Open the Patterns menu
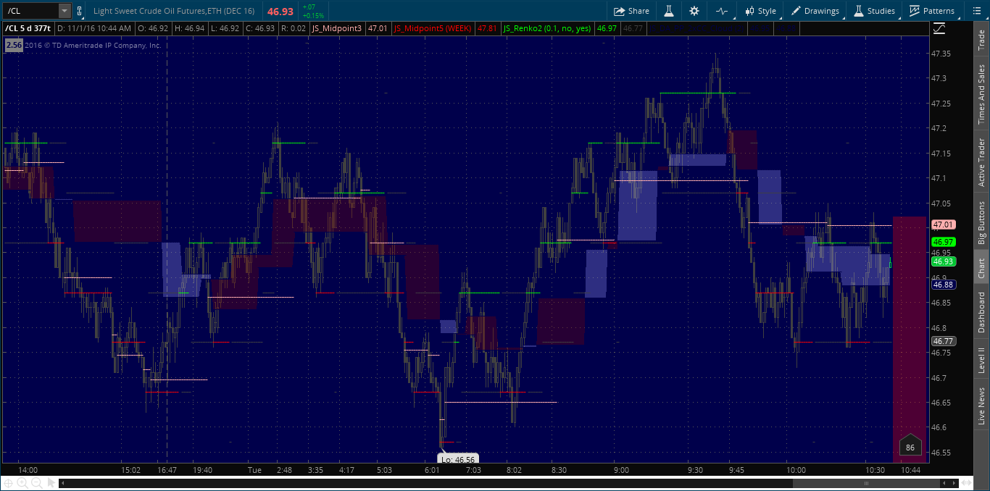This screenshot has height=491, width=990. [932, 11]
